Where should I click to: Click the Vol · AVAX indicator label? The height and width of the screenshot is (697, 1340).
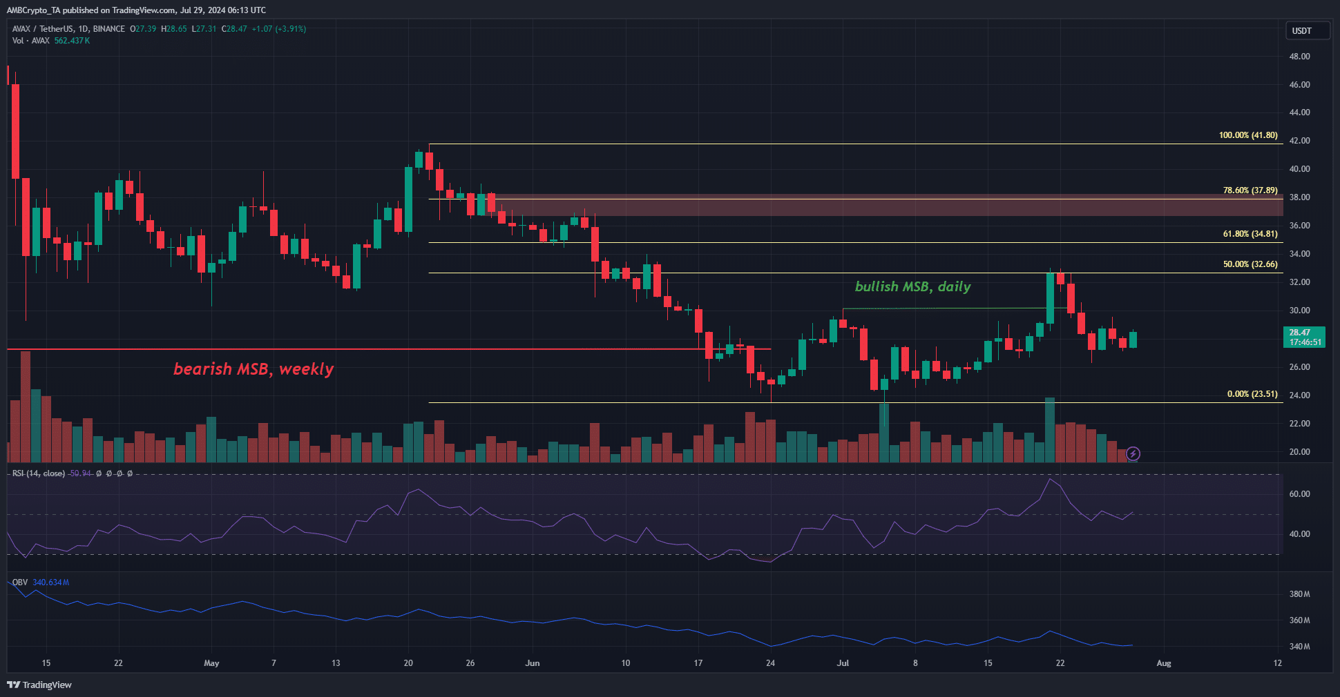coord(31,41)
